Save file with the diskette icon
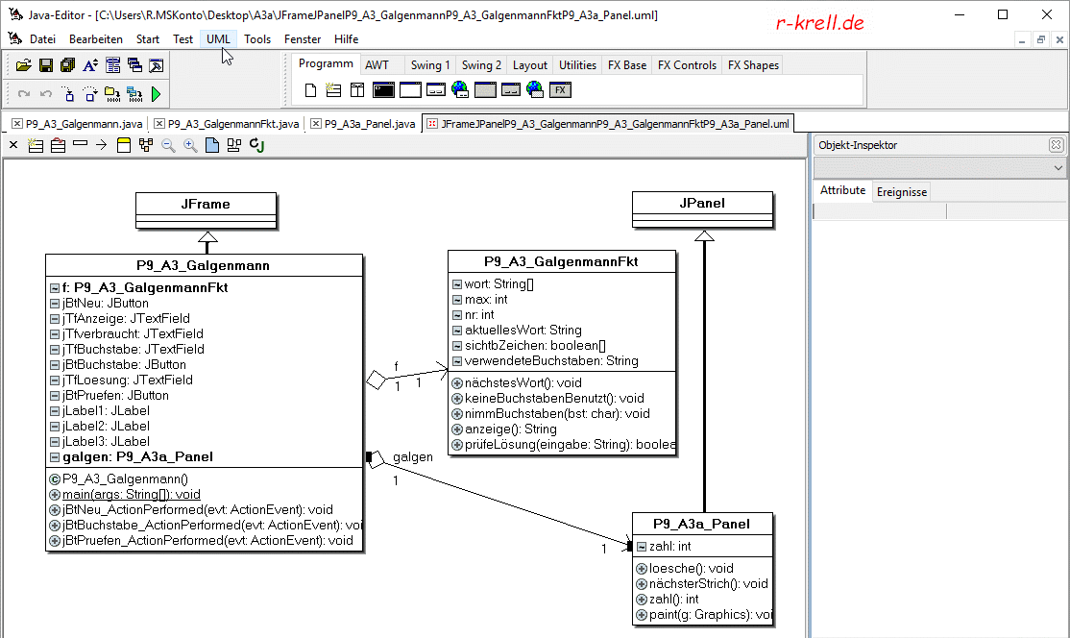Image resolution: width=1070 pixels, height=638 pixels. pos(45,65)
